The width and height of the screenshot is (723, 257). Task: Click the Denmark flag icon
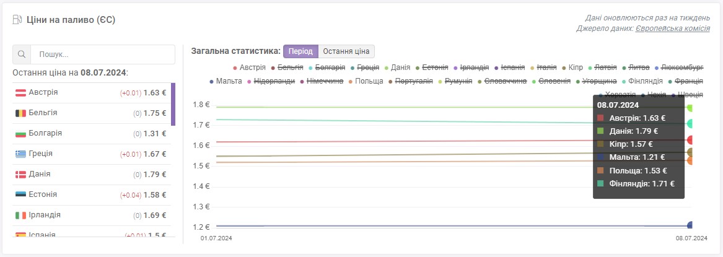(20, 175)
